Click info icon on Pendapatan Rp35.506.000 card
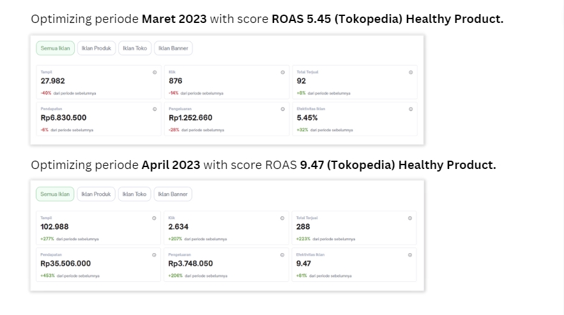 [x=154, y=255]
